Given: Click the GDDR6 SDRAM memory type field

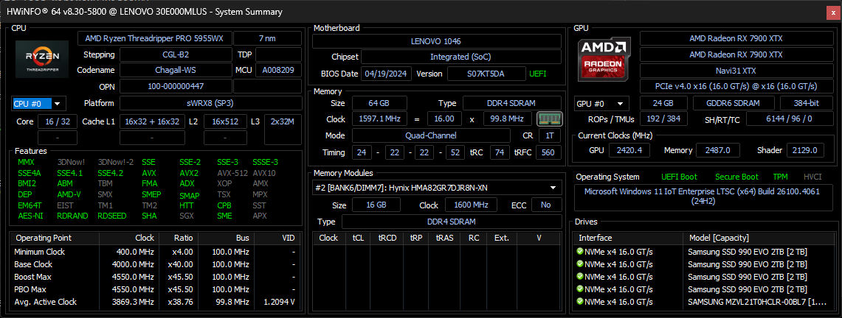Looking at the screenshot, I should pos(734,103).
